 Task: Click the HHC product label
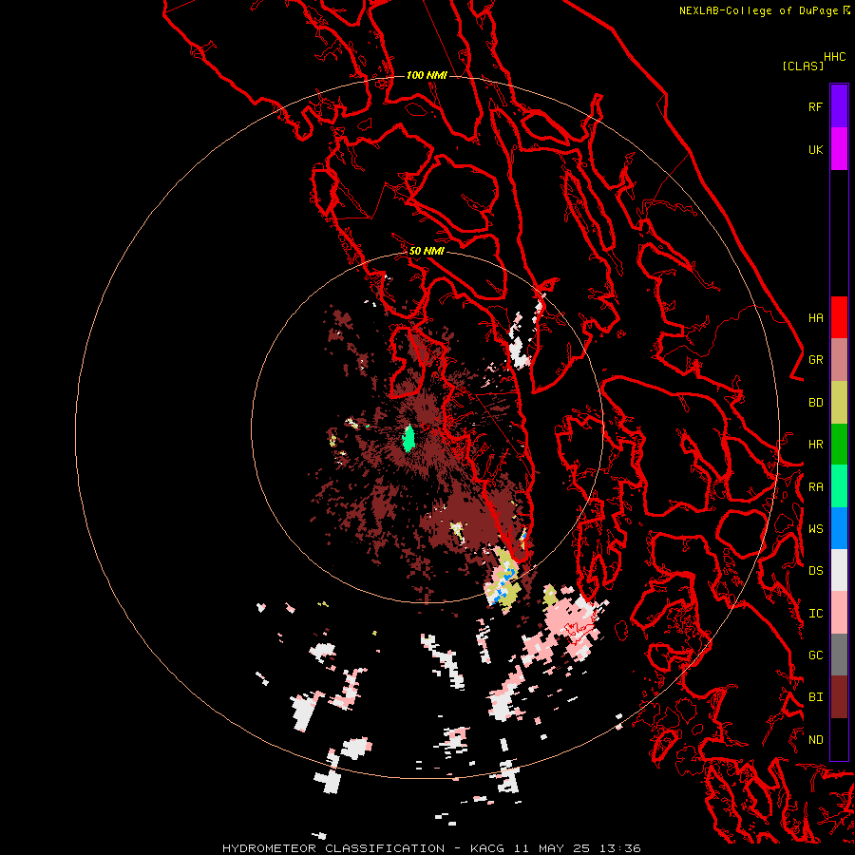tap(834, 57)
